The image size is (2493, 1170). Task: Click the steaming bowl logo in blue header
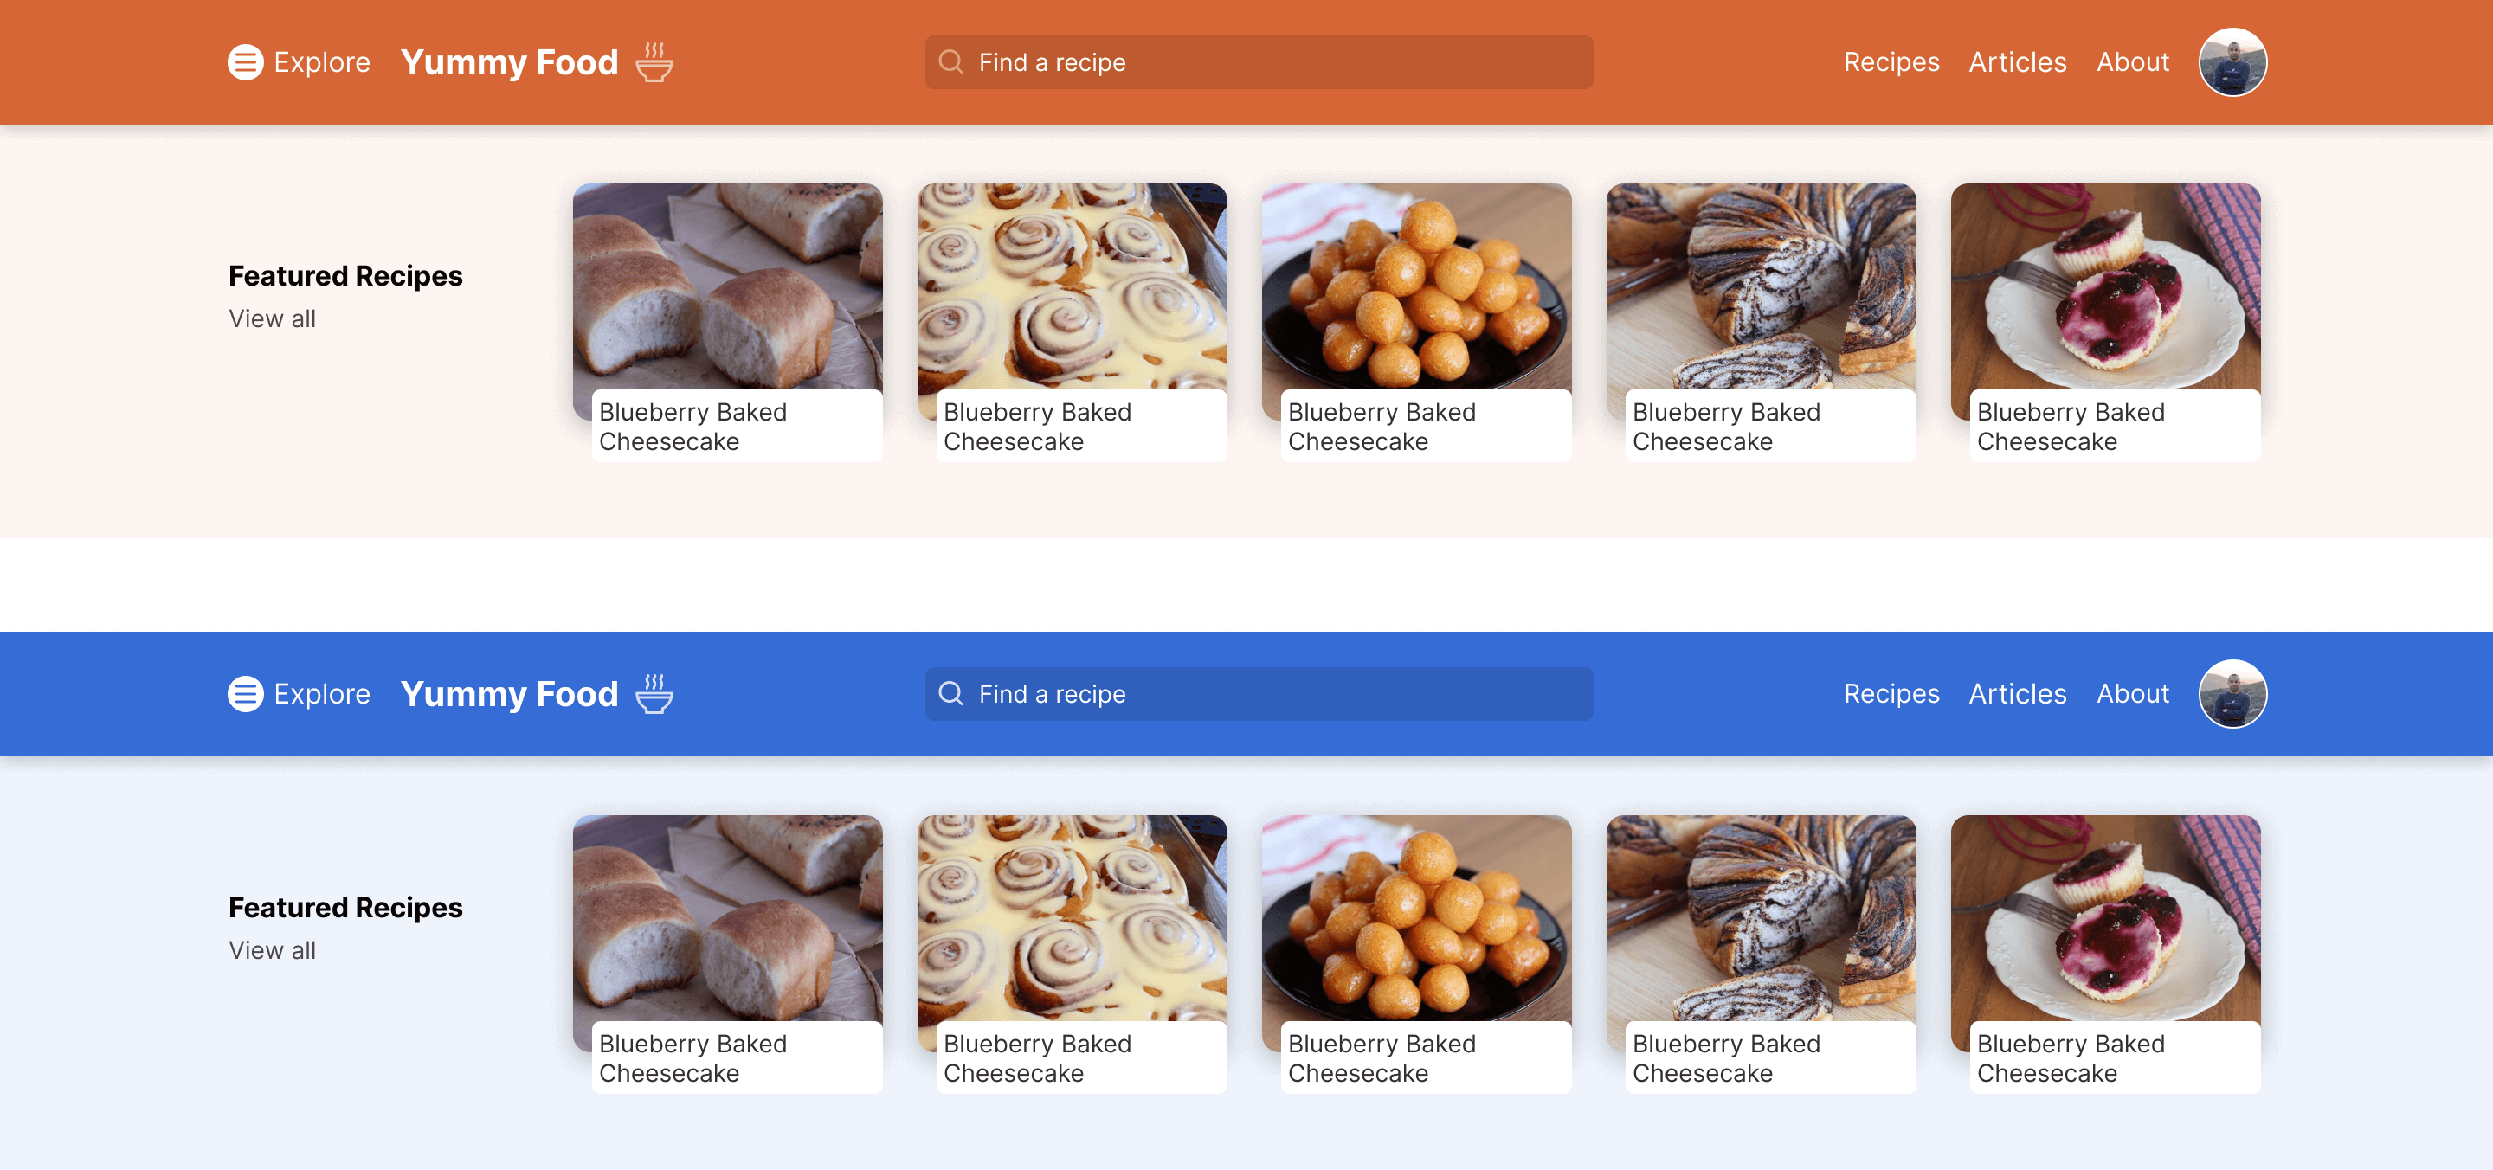pos(654,694)
